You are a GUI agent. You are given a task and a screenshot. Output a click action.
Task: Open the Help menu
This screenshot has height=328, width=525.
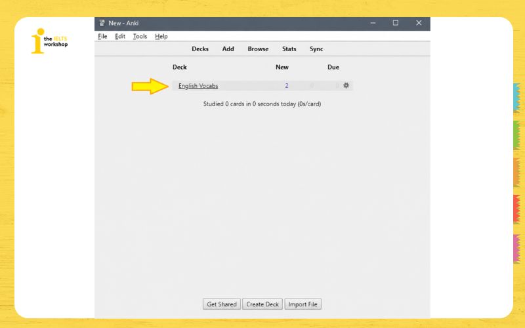(161, 36)
